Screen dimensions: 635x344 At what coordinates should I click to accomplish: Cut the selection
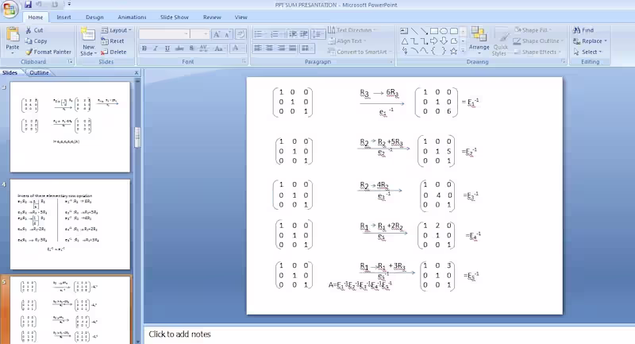[34, 30]
